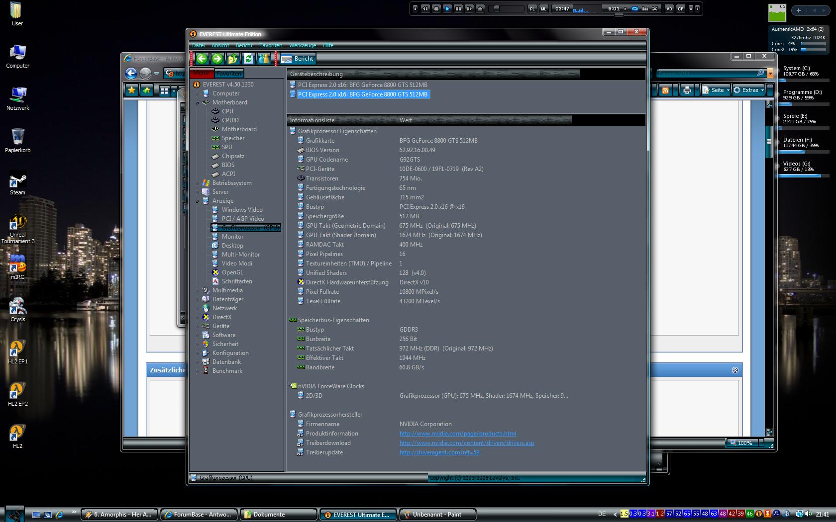The image size is (836, 522).
Task: Toggle shuffle in the media player
Action: (655, 8)
